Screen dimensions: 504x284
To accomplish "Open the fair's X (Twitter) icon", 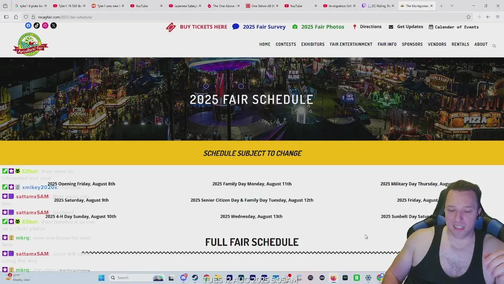I will pyautogui.click(x=54, y=26).
